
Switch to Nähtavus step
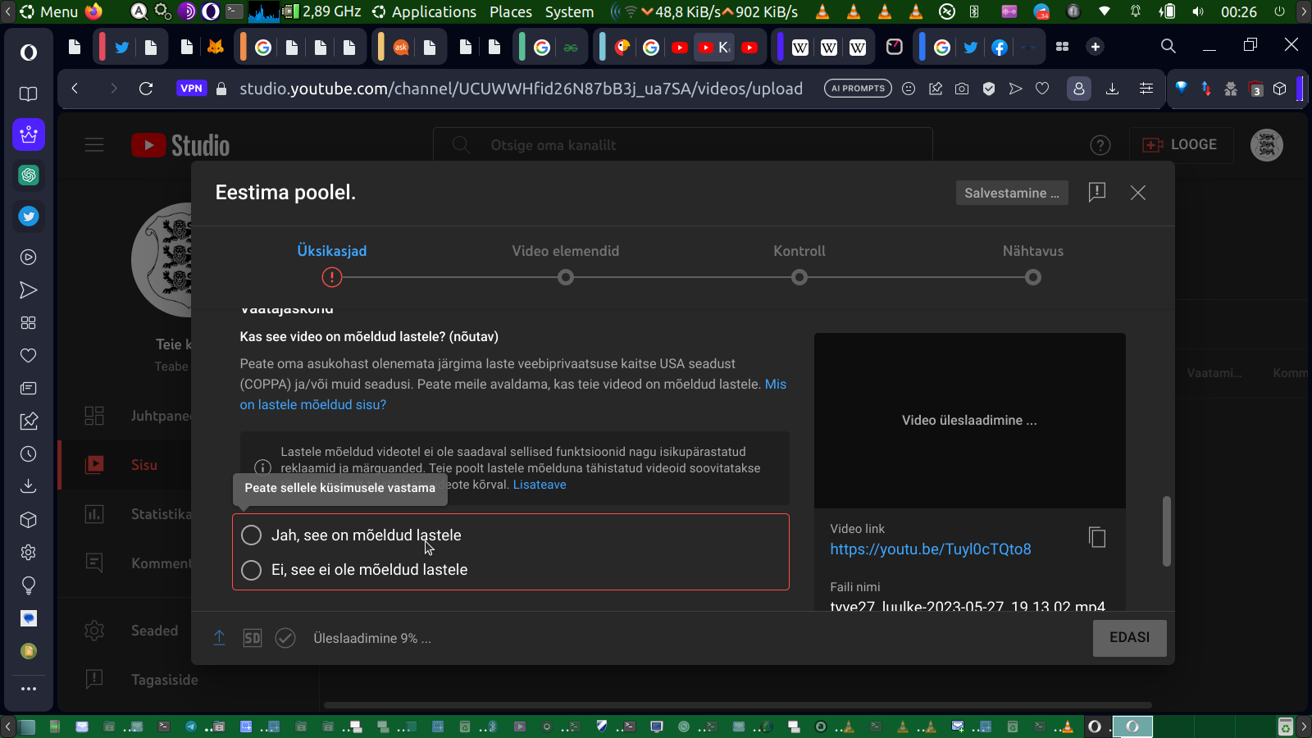[x=1033, y=263]
